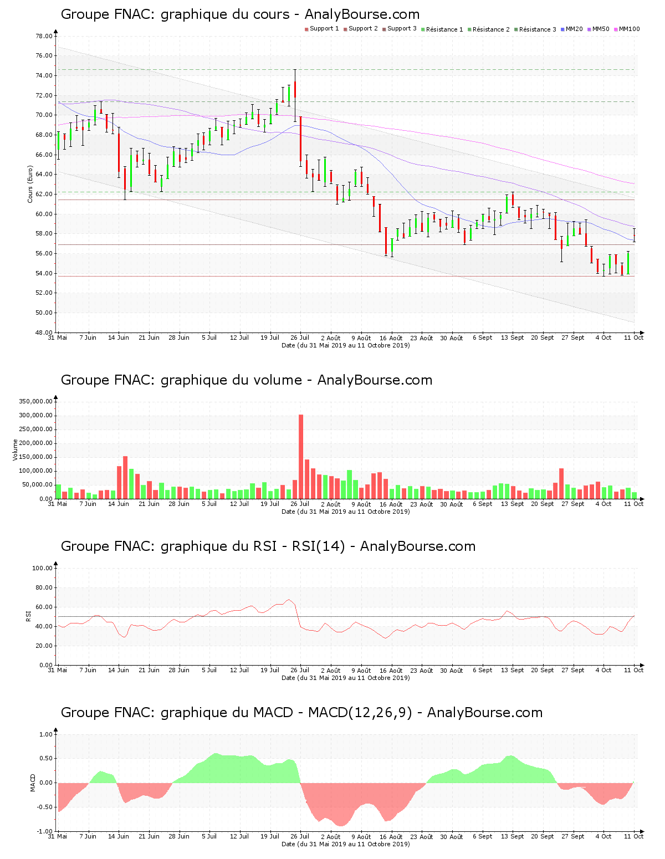Select the Support 2 legend label
665x859 pixels.
(363, 29)
